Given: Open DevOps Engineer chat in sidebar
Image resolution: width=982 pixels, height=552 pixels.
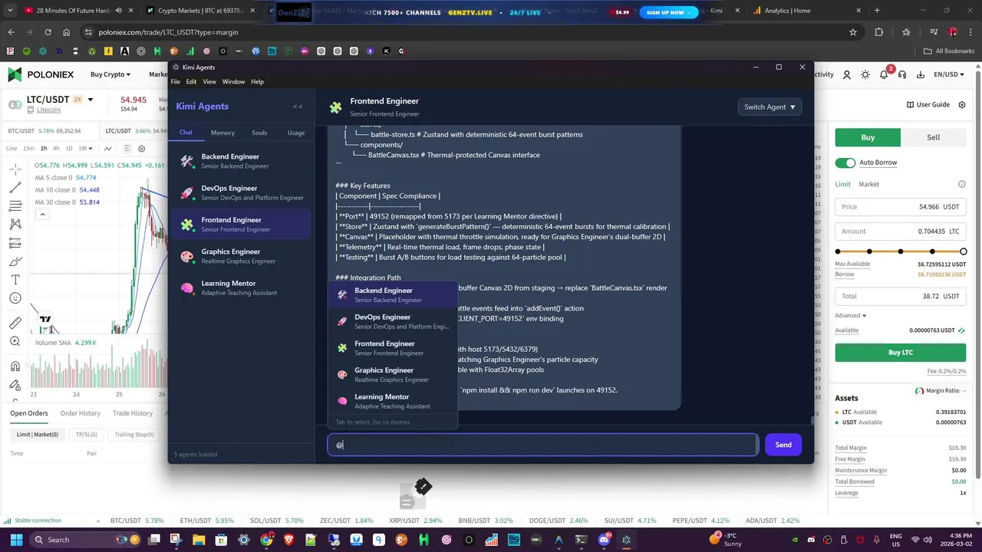Looking at the screenshot, I should tap(241, 192).
